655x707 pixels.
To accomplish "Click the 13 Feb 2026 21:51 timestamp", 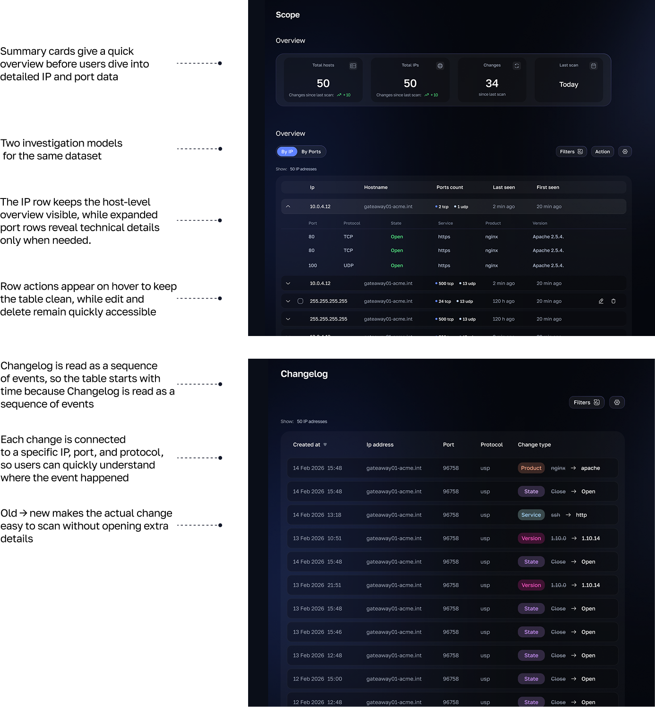I will click(317, 585).
